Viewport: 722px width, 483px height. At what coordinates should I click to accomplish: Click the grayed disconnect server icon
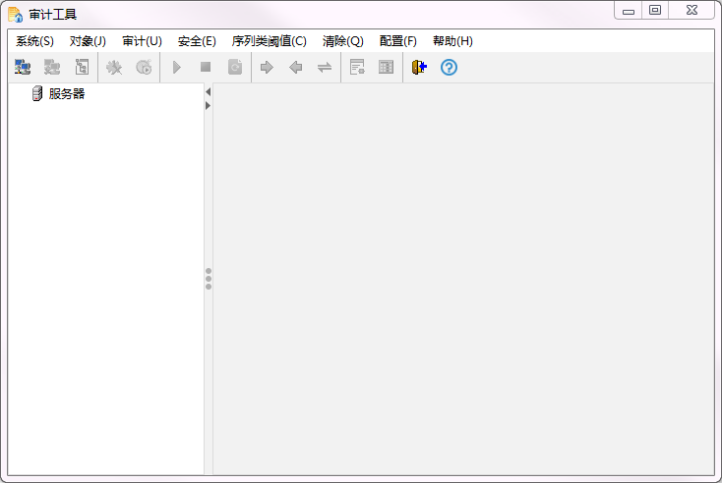point(52,67)
